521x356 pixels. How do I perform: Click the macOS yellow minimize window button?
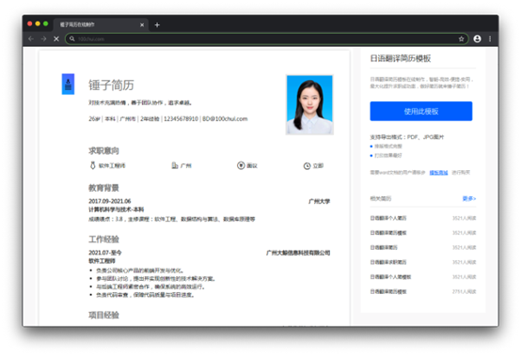coord(38,23)
